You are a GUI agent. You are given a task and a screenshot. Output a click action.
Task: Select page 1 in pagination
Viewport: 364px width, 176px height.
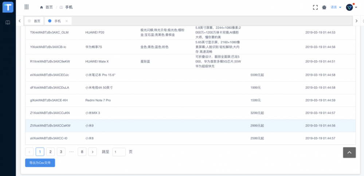(x=40, y=152)
